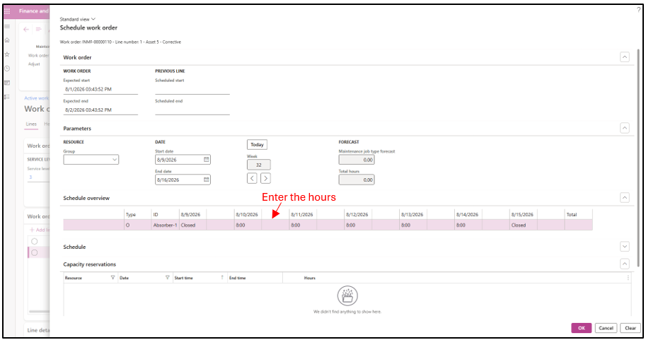This screenshot has height=340, width=646.
Task: Expand the Schedule section
Action: click(625, 247)
